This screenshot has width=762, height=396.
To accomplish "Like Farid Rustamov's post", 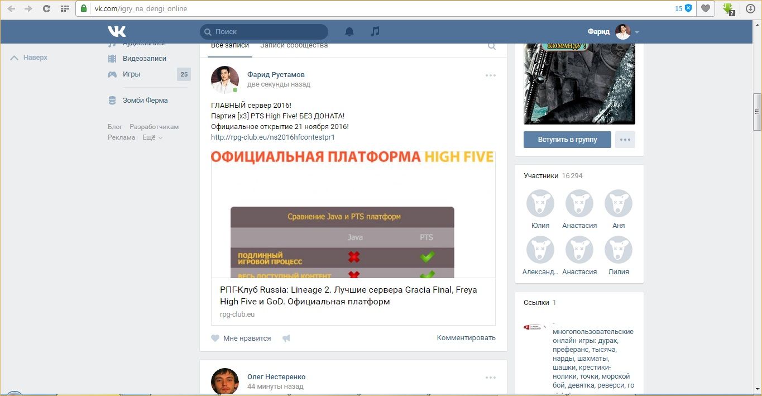I will point(241,338).
